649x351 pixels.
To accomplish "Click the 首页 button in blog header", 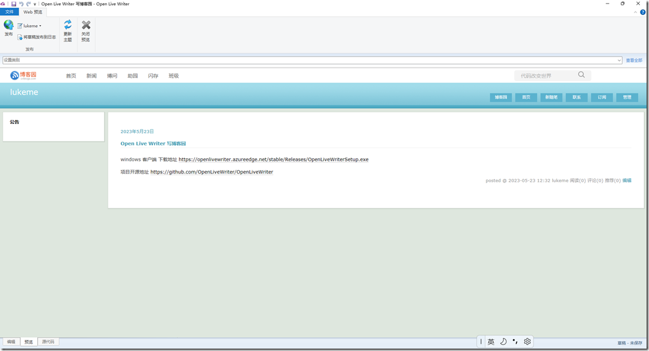I will pos(526,98).
